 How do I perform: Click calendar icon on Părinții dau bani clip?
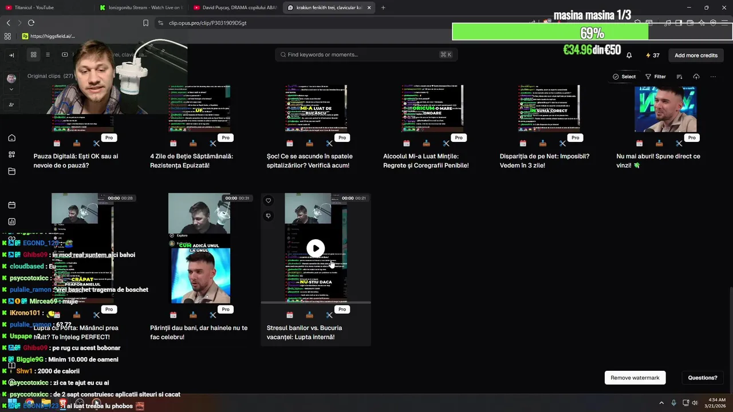174,315
